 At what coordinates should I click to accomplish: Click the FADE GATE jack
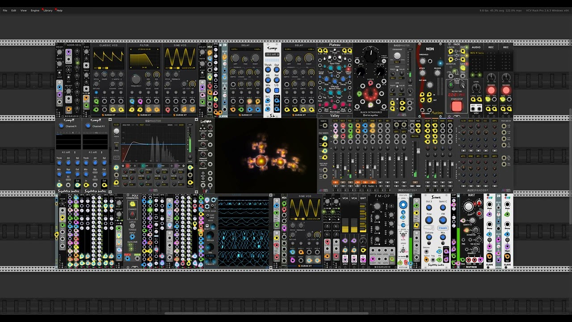(x=463, y=68)
